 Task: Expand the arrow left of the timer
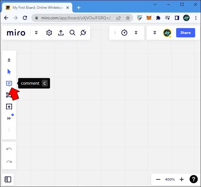tap(115, 33)
